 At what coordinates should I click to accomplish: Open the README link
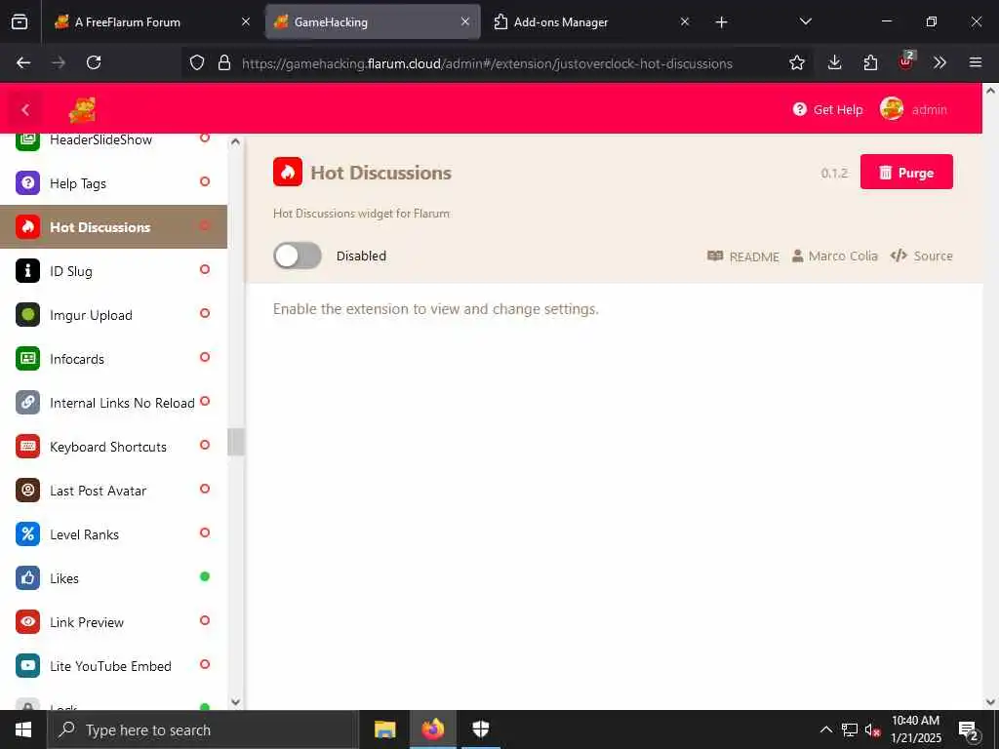pyautogui.click(x=743, y=256)
